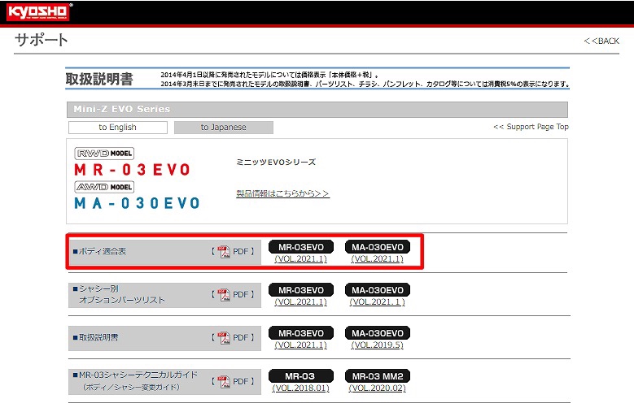The width and height of the screenshot is (634, 412).
Task: Open the VOL.2020.02 link under MR-03 MM2
Action: pos(378,388)
